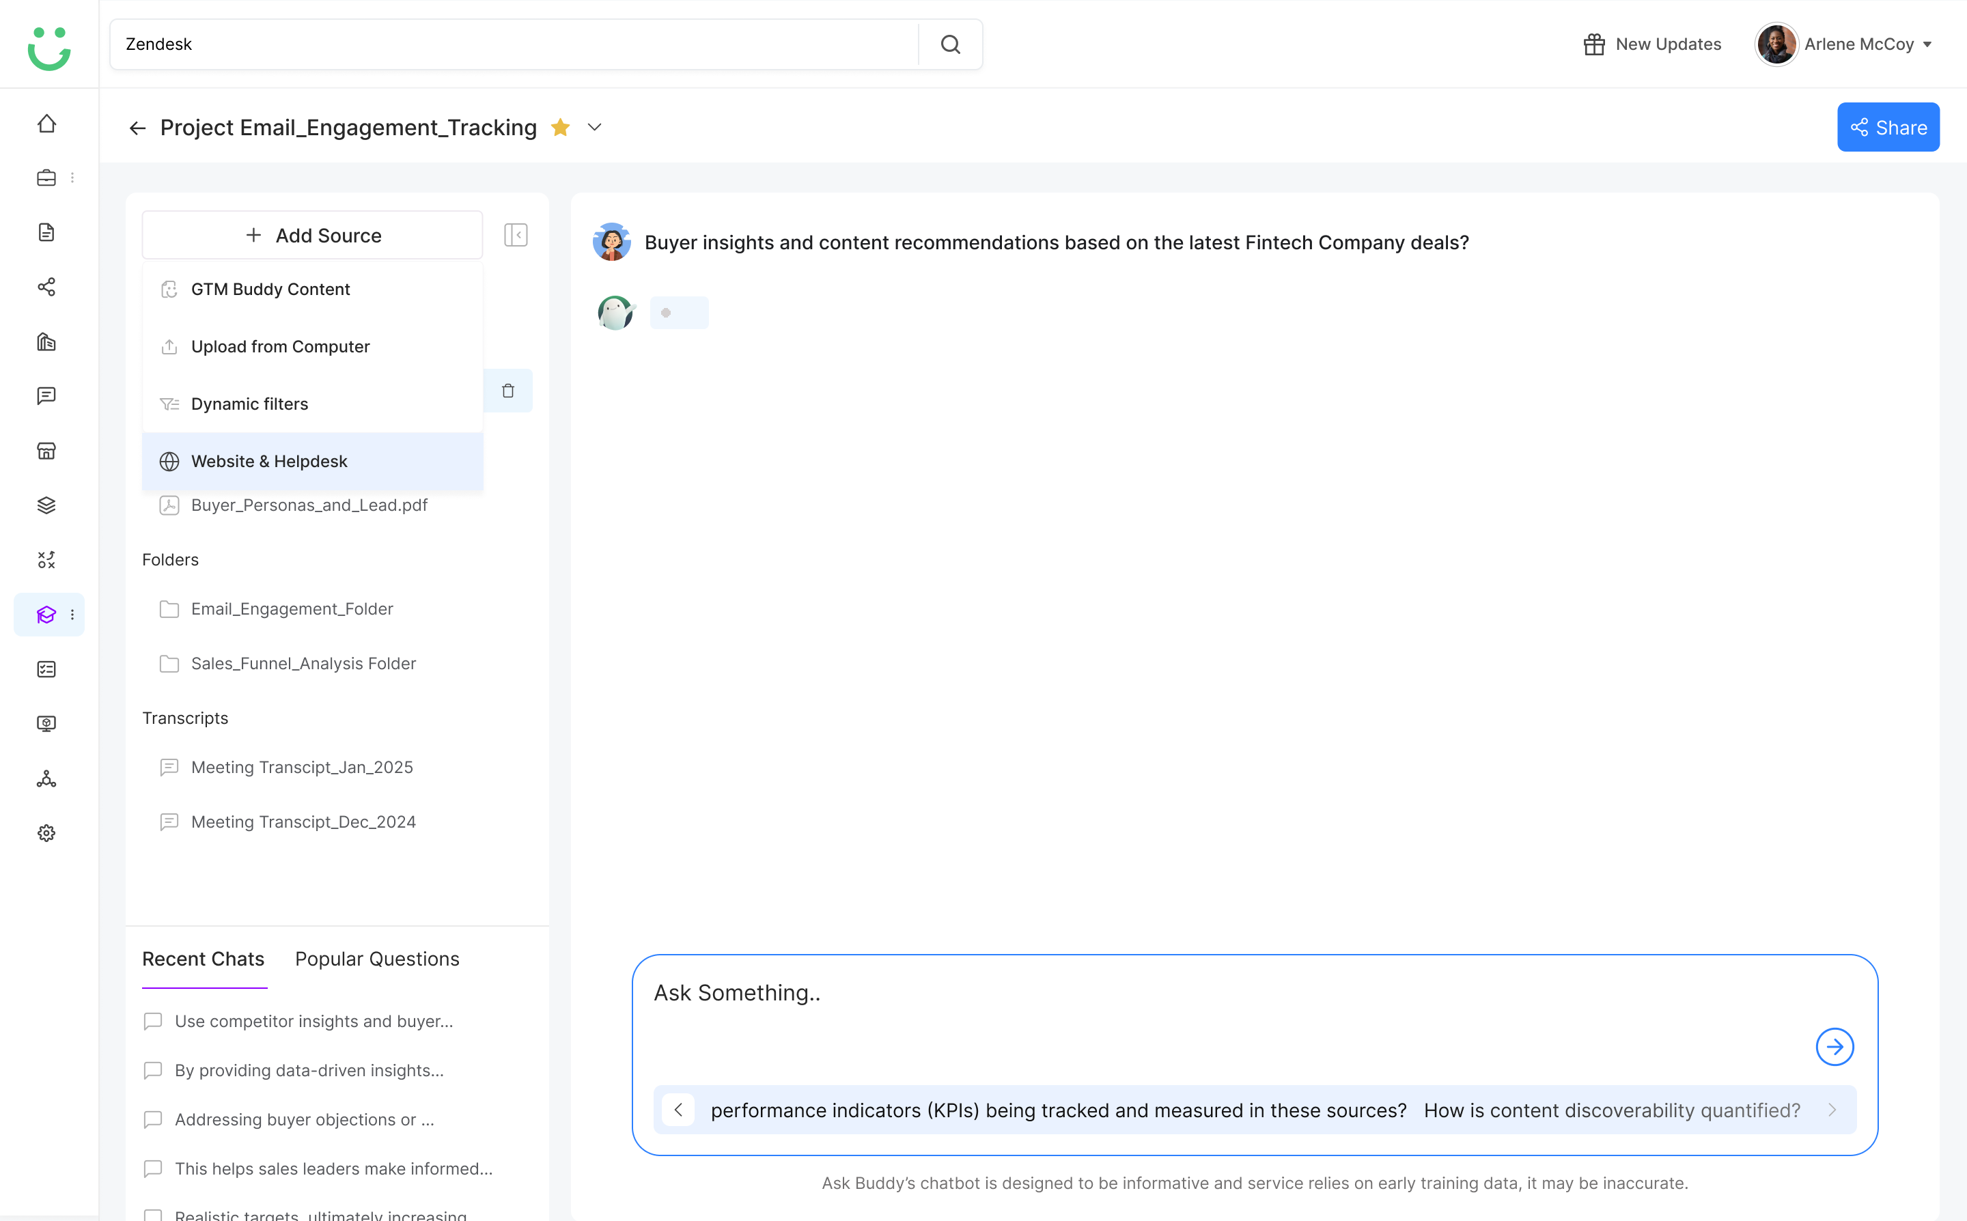Choose GTM Buddy Content from the menu
Viewport: 1967px width, 1221px height.
tap(313, 289)
